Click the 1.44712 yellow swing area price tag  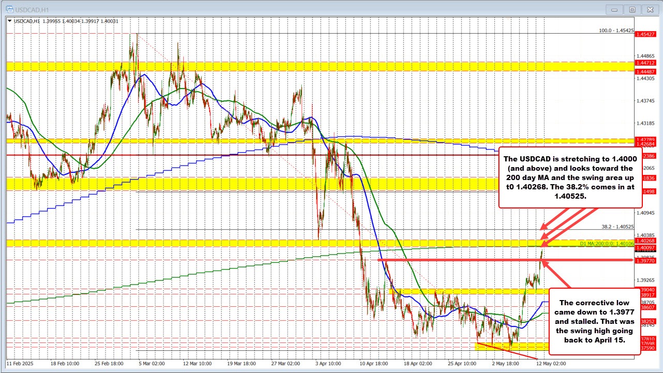point(645,62)
